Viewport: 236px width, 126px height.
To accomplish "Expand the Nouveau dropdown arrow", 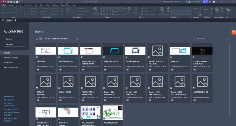I will click(x=23, y=44).
